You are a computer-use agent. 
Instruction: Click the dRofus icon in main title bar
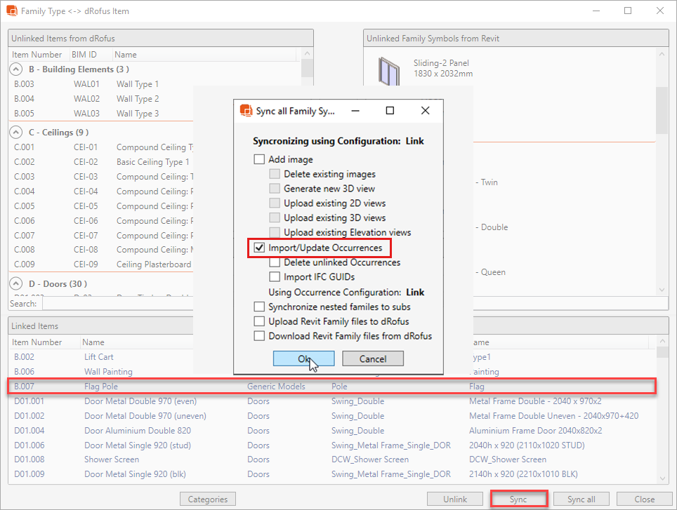13,11
